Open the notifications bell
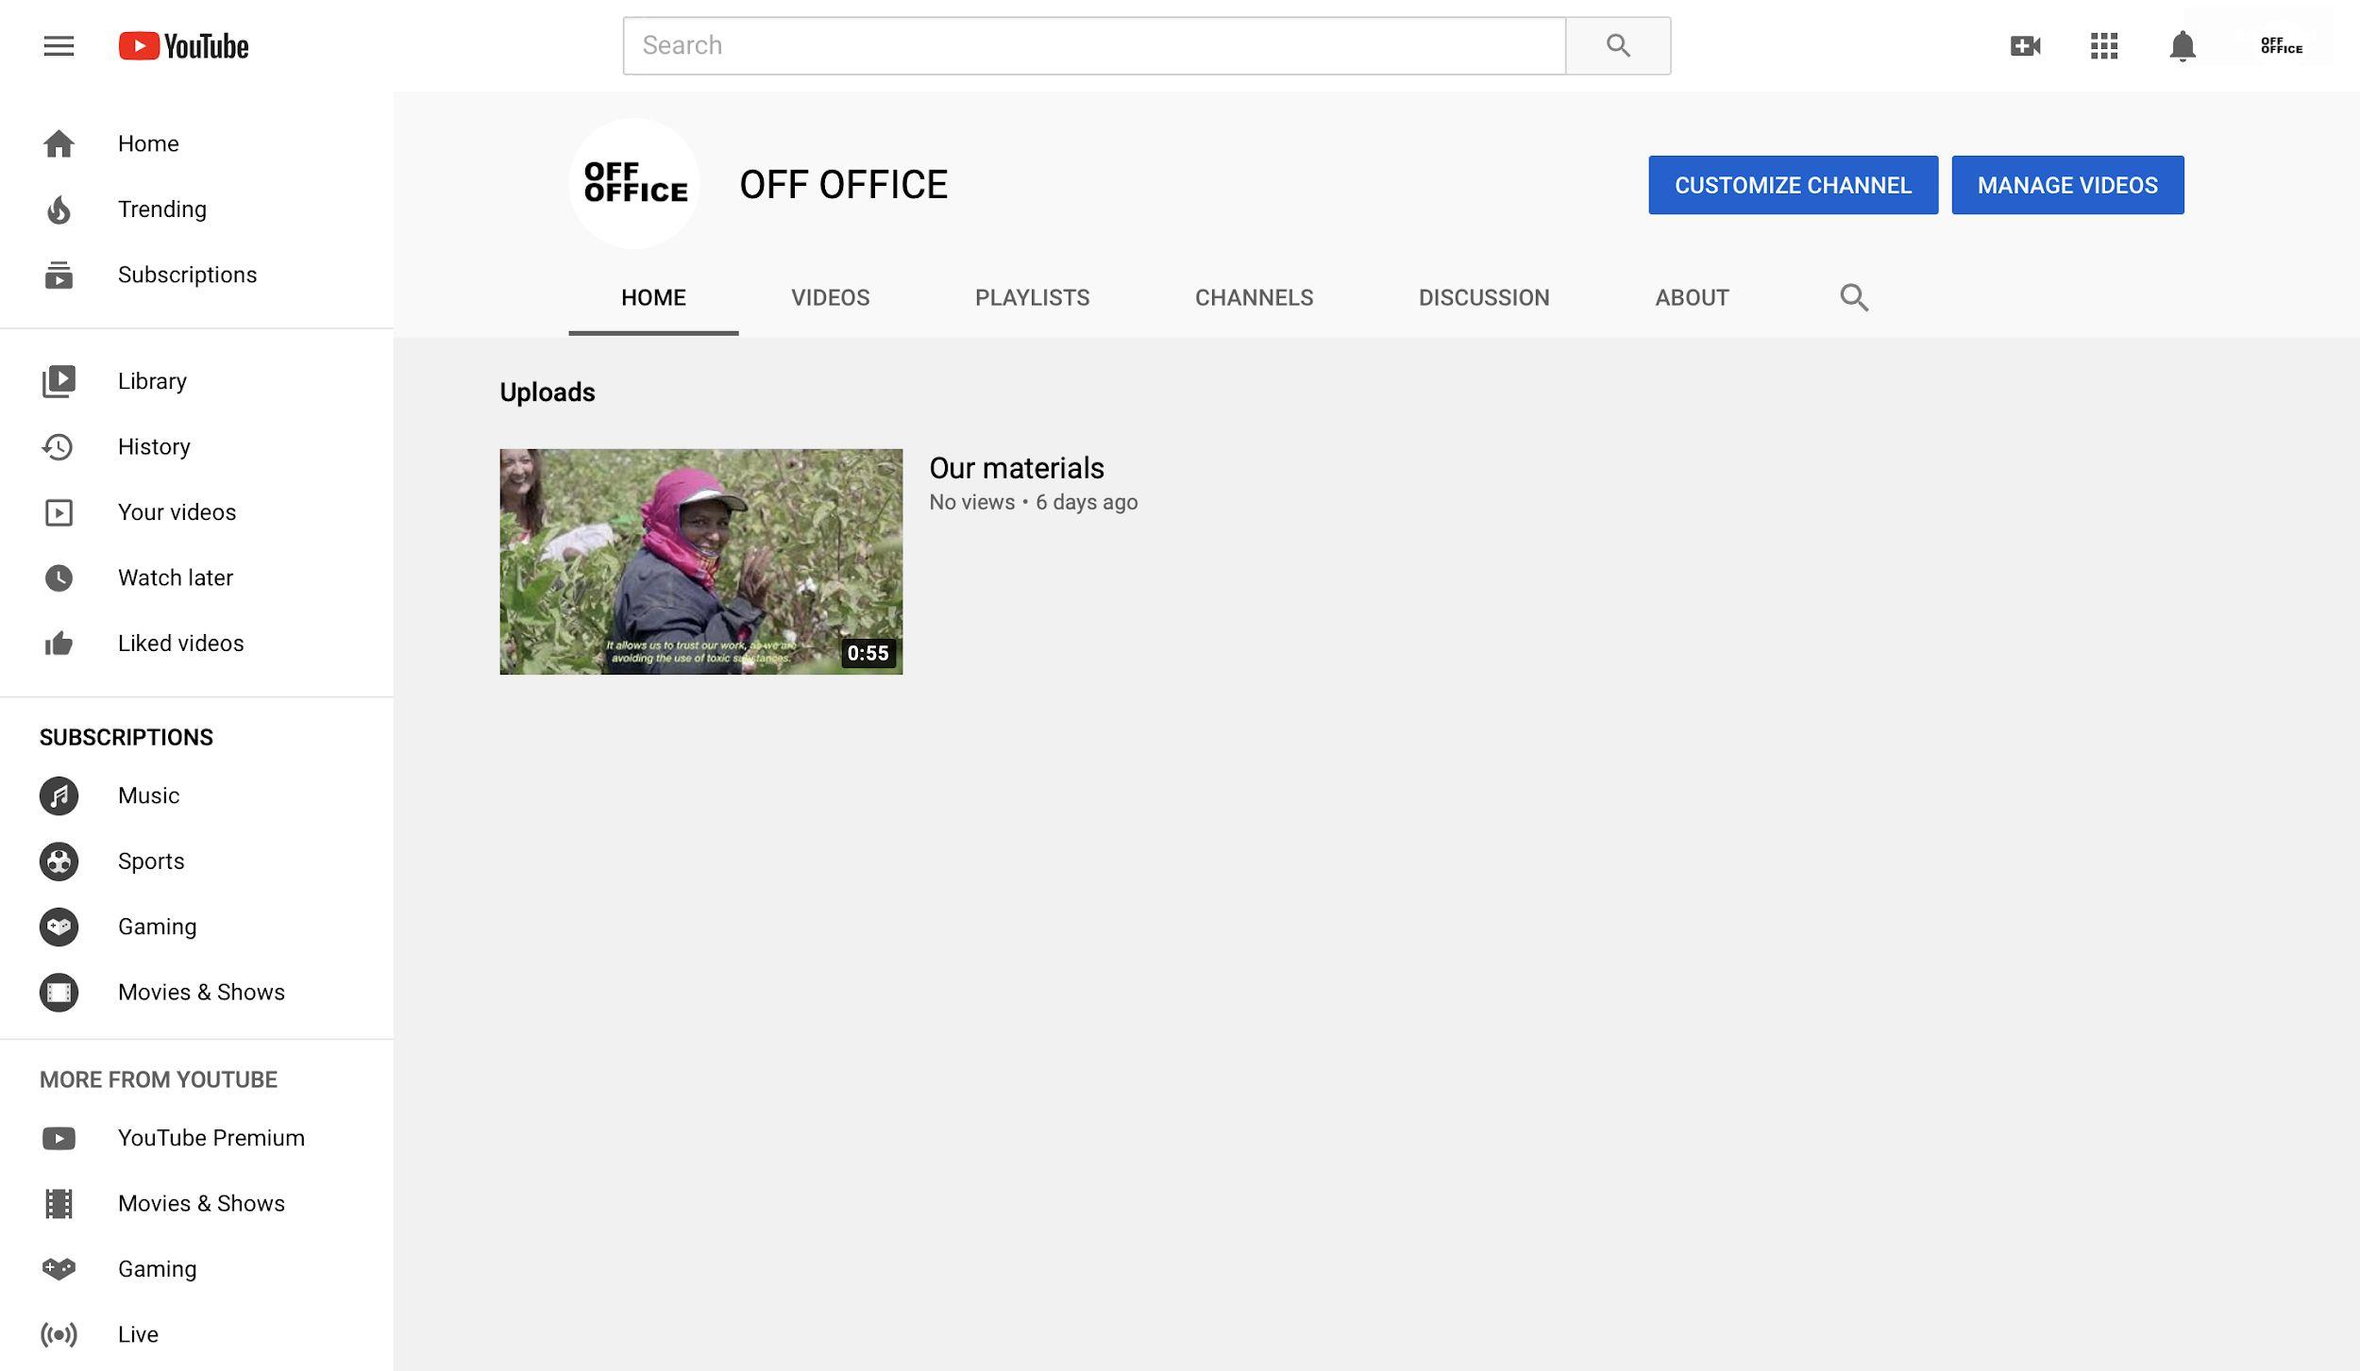 (x=2182, y=45)
